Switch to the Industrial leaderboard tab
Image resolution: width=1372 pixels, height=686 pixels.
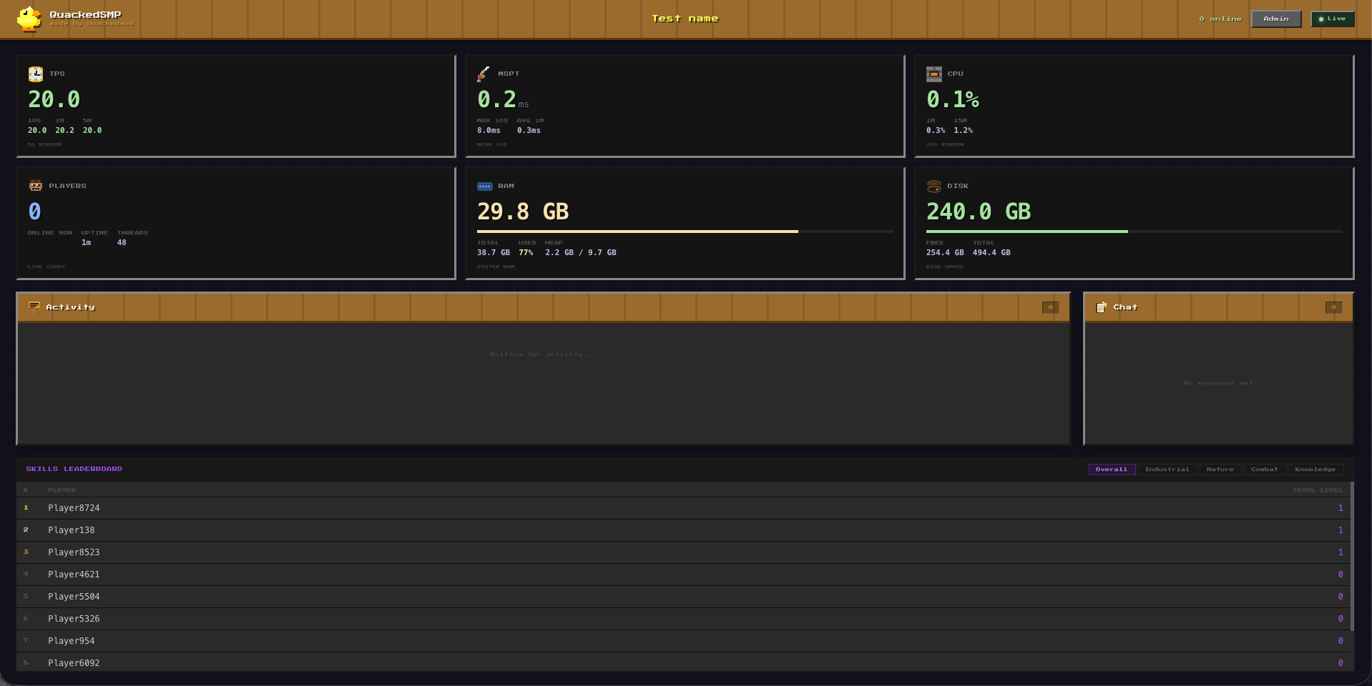(1167, 469)
